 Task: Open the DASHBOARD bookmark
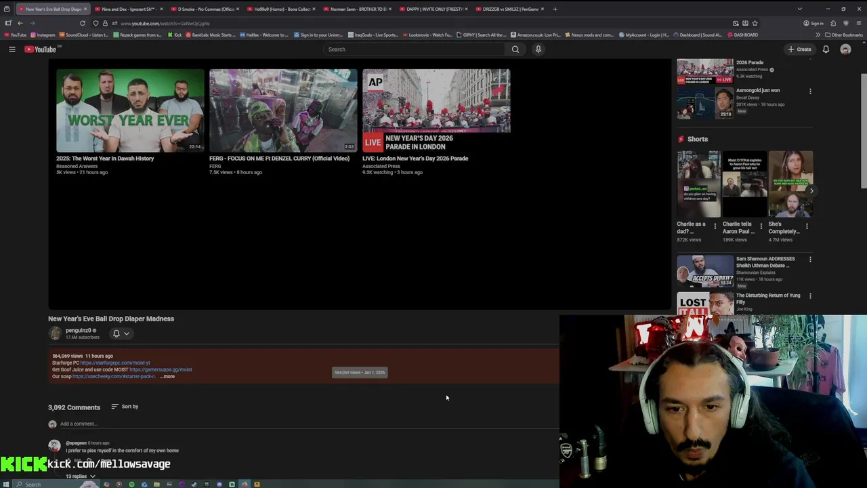click(742, 35)
